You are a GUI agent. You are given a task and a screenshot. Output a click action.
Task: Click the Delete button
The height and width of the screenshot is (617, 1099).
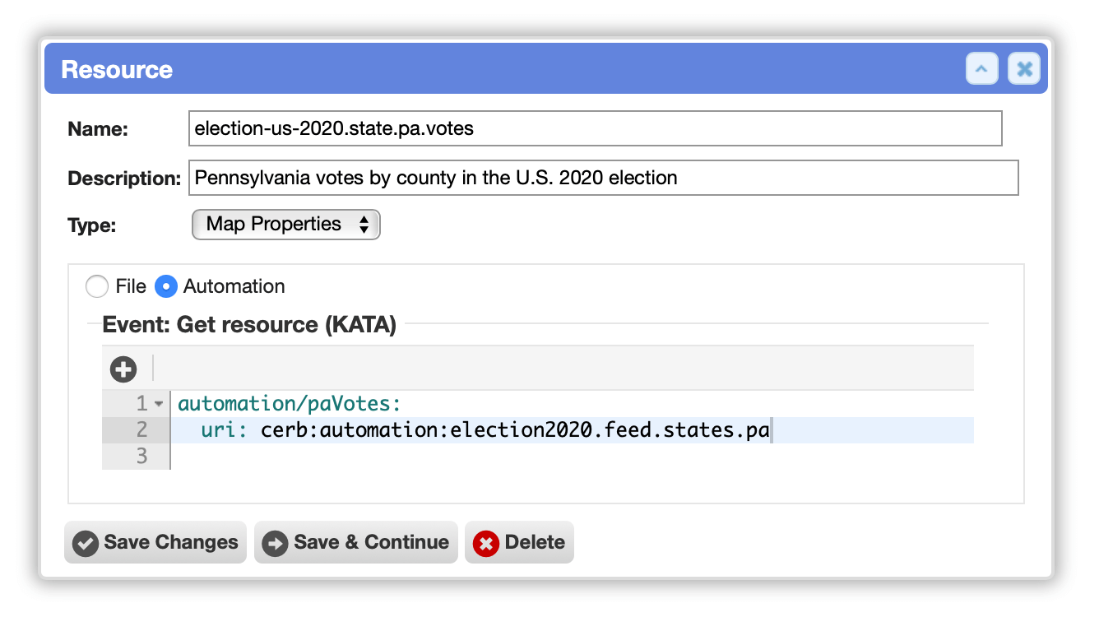pyautogui.click(x=519, y=543)
